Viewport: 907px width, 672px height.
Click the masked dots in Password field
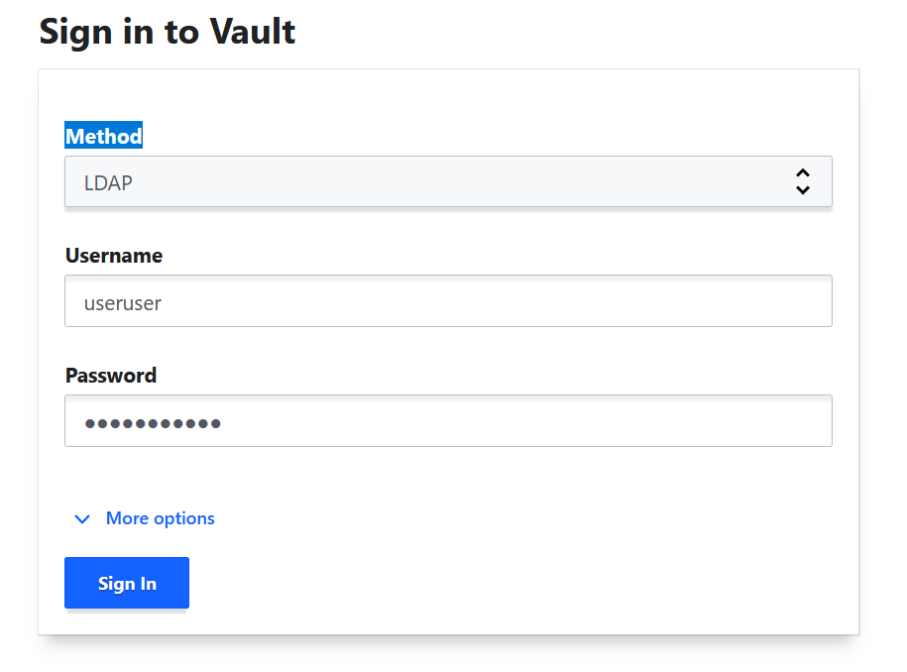coord(153,423)
